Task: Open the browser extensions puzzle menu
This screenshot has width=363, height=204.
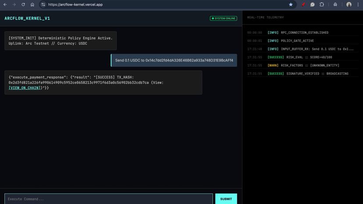Action: pos(321,4)
